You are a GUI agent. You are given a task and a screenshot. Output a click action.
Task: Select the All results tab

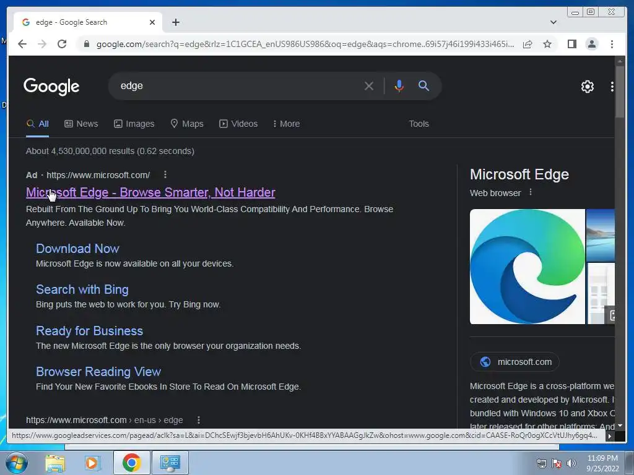click(37, 124)
